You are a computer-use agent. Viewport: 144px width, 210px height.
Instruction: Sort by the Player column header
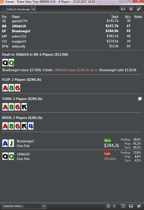(16, 16)
